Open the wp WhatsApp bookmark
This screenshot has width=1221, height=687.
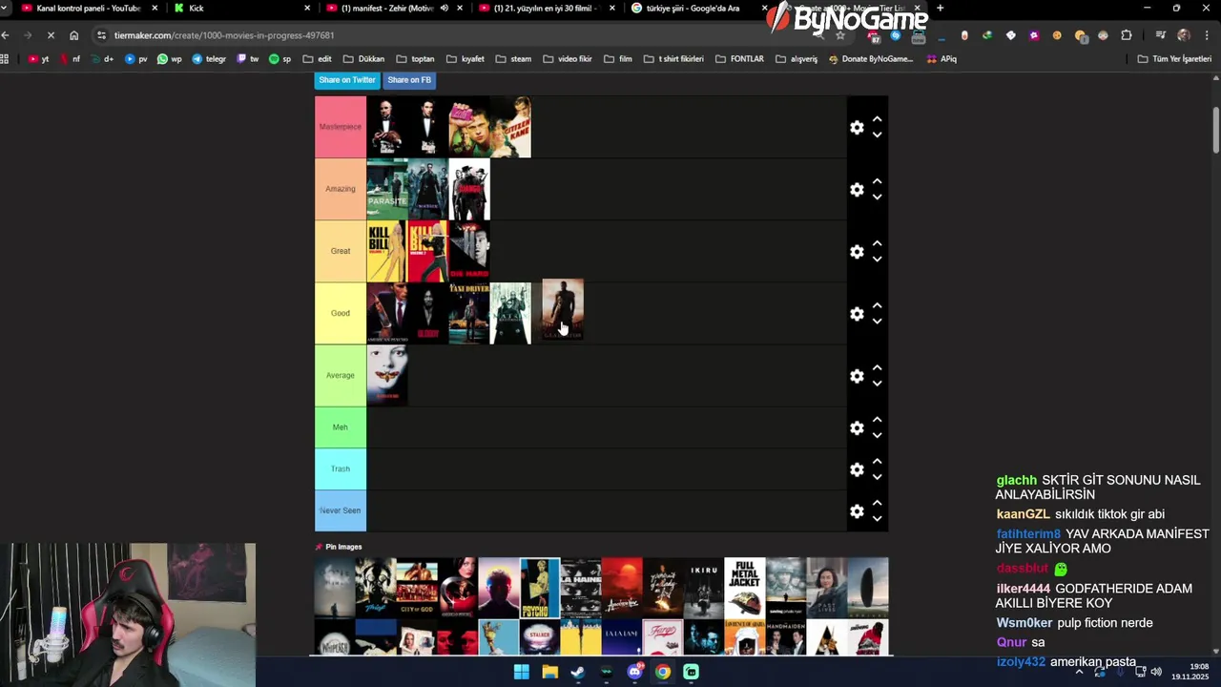tap(169, 59)
